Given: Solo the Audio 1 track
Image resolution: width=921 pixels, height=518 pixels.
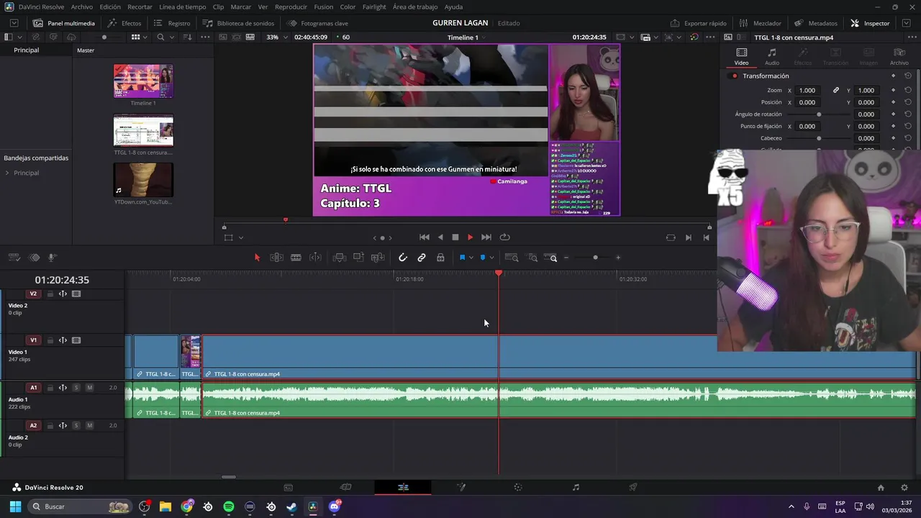Looking at the screenshot, I should coord(76,388).
